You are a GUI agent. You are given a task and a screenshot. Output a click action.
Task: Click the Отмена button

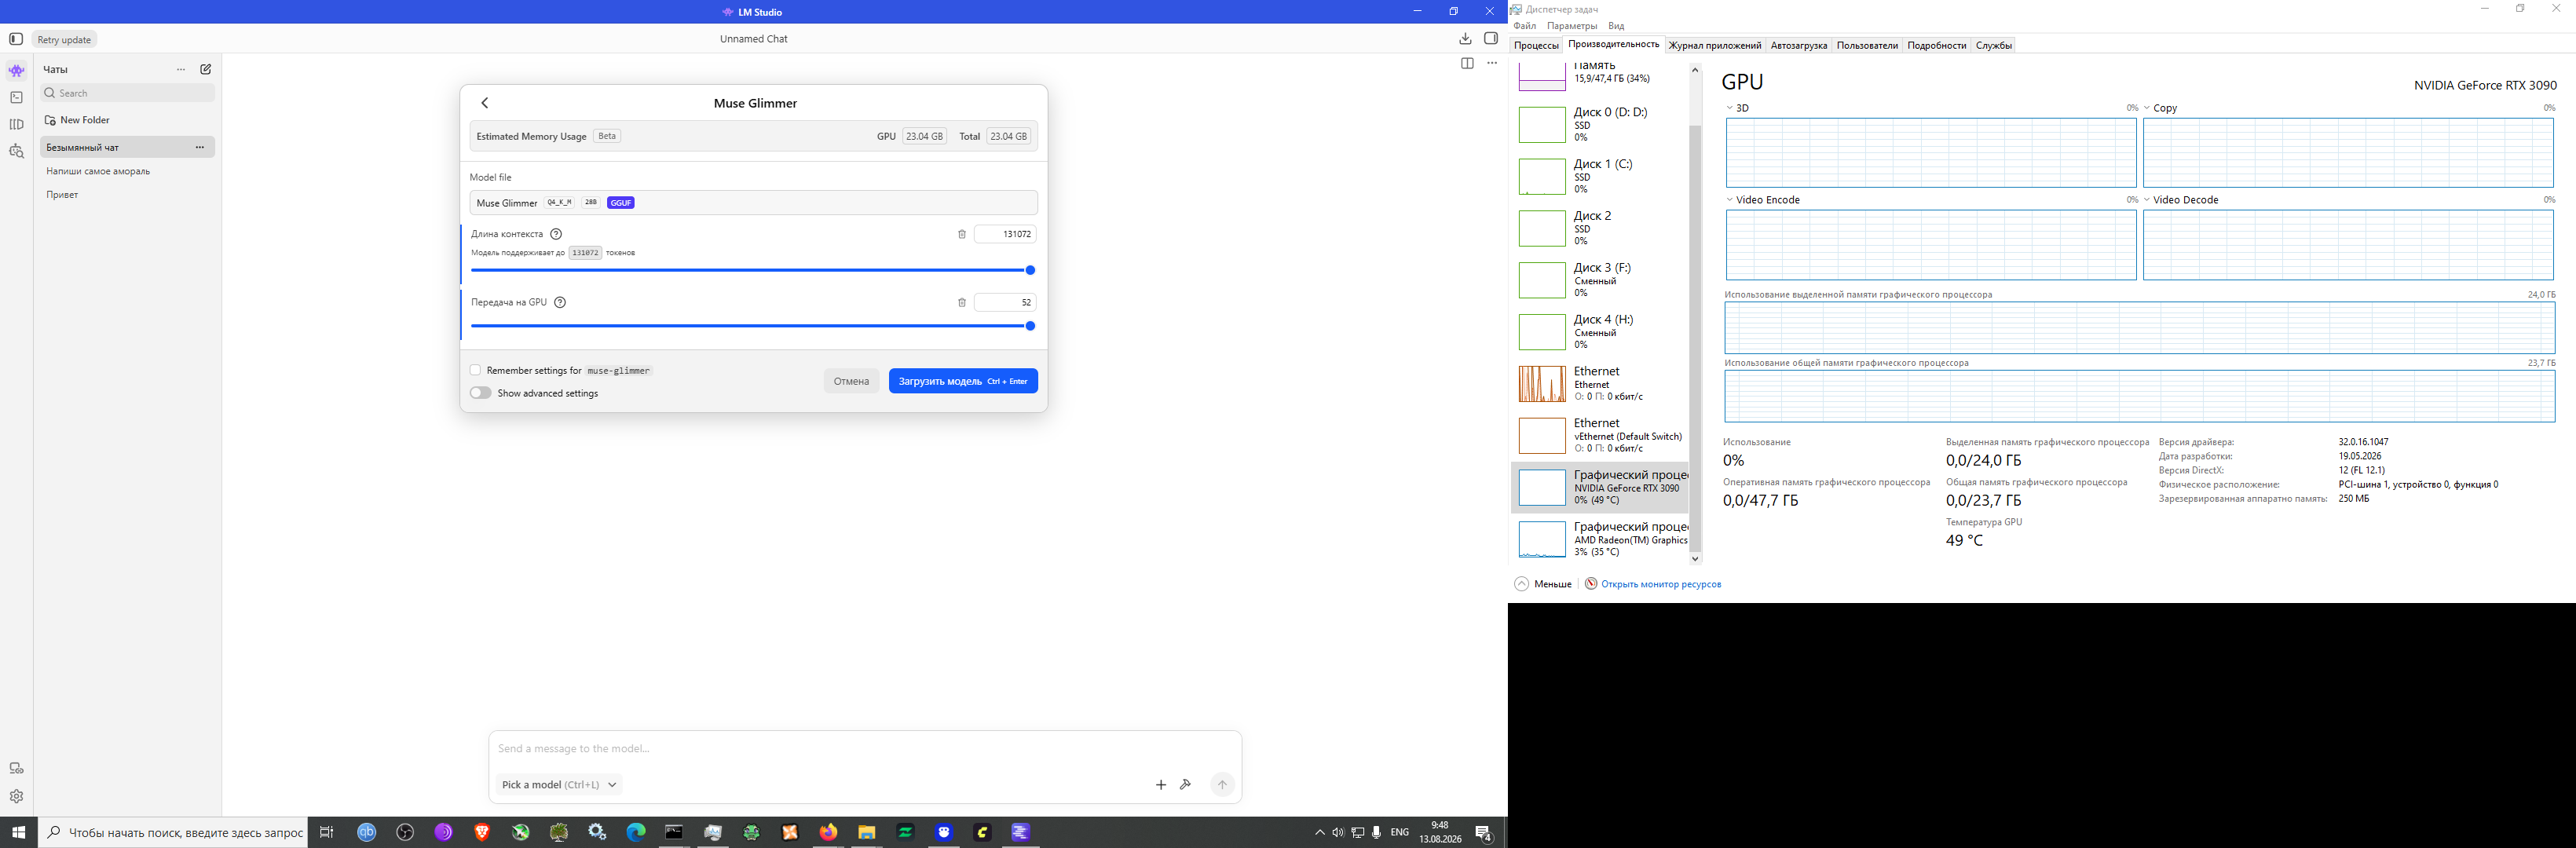[852, 381]
